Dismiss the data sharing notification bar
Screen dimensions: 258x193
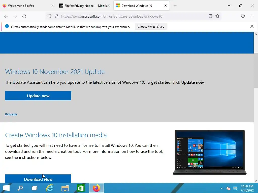point(252,26)
